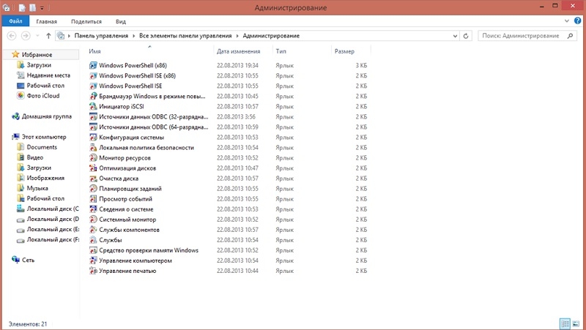
Task: Click the Очистка диска icon
Action: pyautogui.click(x=93, y=179)
